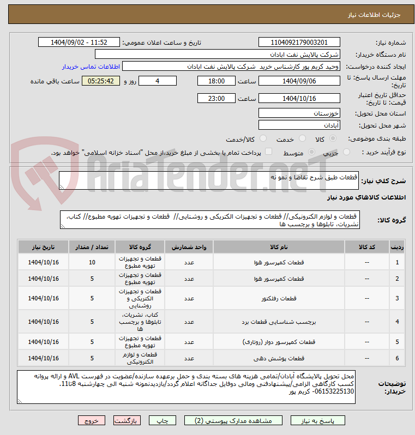Open مشاهده مدارک پیوستی (2) button
Viewport: 415px width, 435px height.
point(233,421)
